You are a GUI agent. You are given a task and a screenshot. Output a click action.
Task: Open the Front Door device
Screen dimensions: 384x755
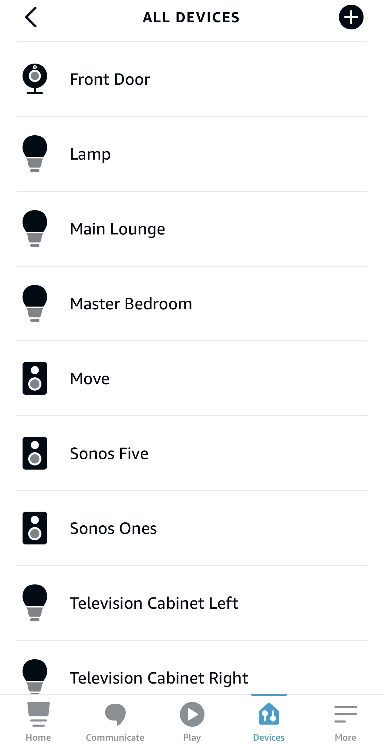tap(110, 79)
